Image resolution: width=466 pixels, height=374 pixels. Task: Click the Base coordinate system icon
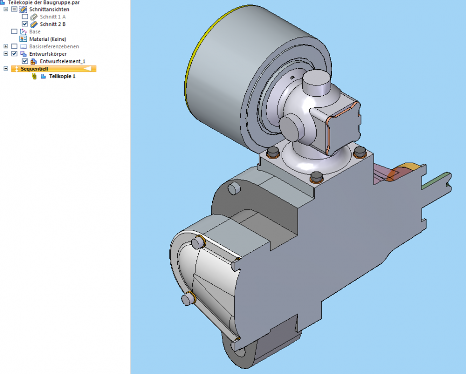click(23, 31)
